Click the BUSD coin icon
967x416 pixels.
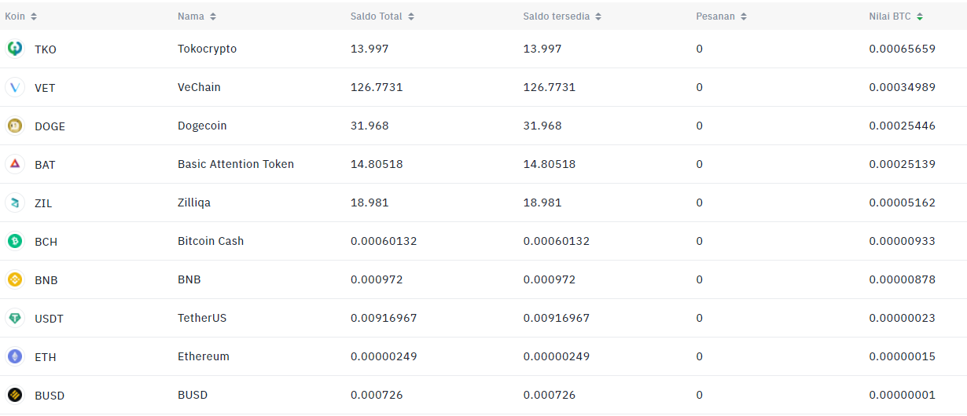tap(14, 395)
